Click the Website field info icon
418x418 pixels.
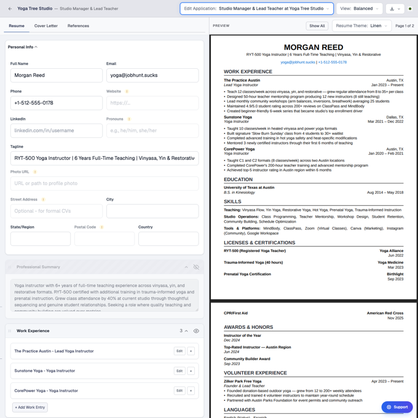[127, 92]
